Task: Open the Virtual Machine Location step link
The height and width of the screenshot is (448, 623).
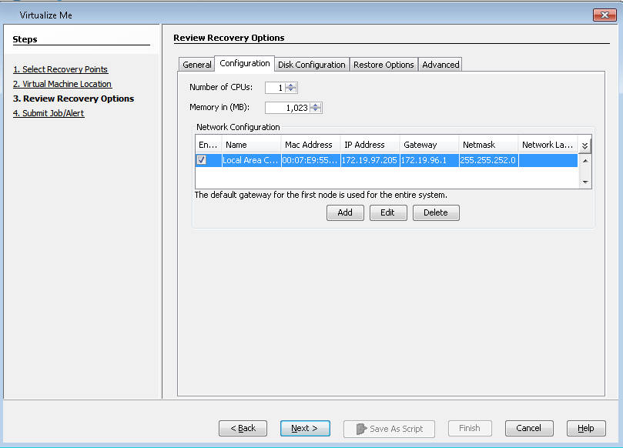Action: tap(62, 84)
